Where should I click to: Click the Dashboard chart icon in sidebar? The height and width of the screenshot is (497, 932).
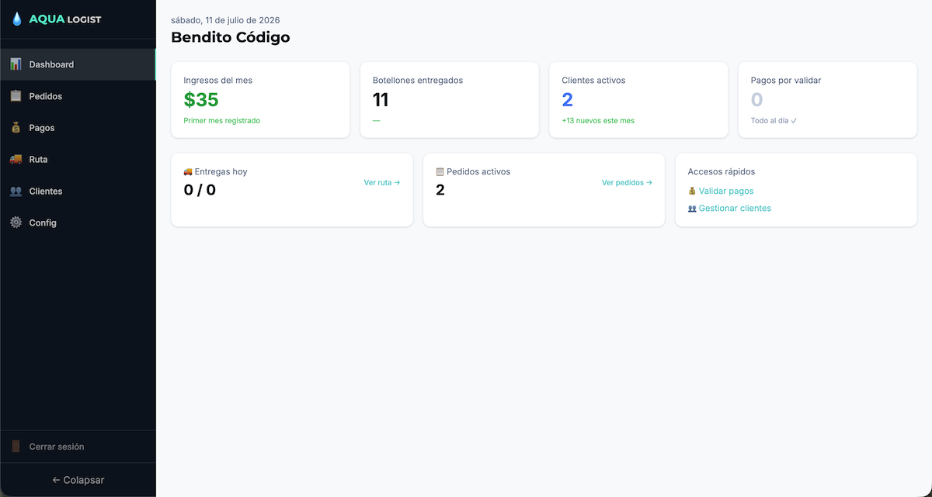coord(16,64)
